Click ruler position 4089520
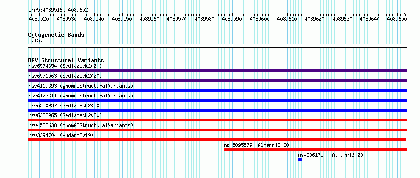The image size is (420, 178). pos(39,19)
